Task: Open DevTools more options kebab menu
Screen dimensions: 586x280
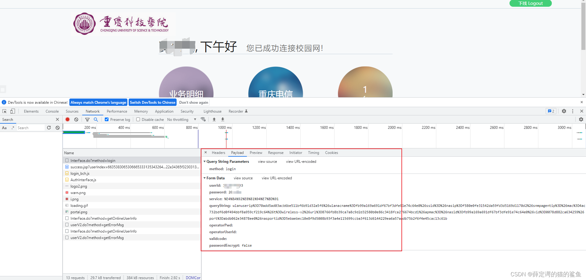Action: (x=573, y=111)
